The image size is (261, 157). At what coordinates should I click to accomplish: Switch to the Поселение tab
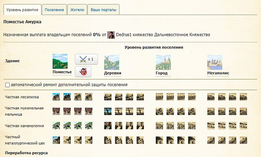point(54,10)
